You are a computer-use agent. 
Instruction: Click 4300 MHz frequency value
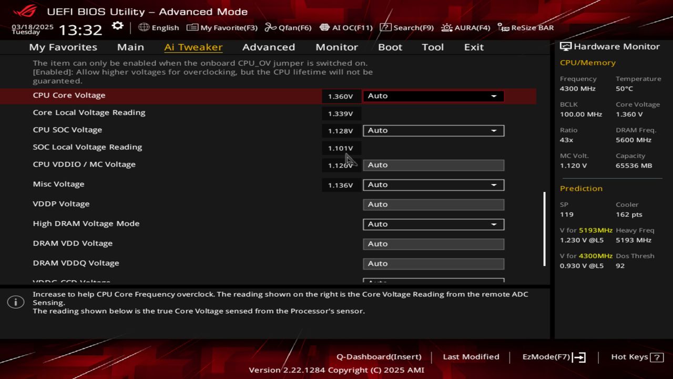tap(577, 89)
